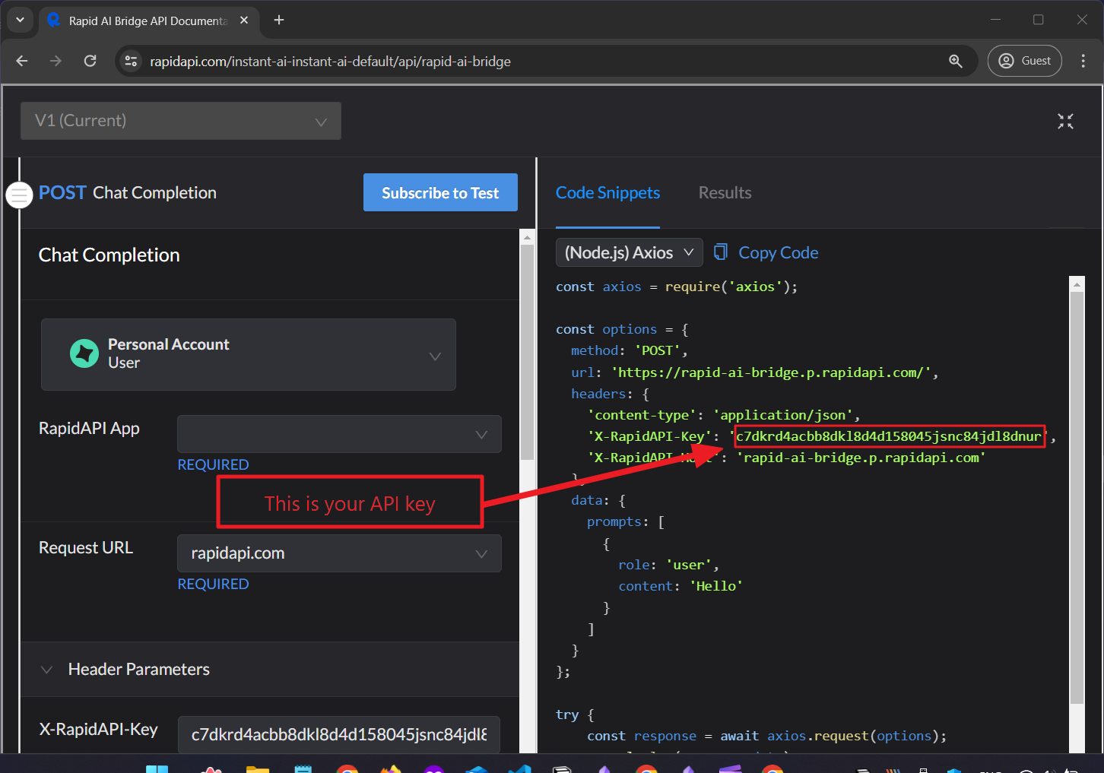
Task: View site information icon in address bar
Action: point(132,61)
